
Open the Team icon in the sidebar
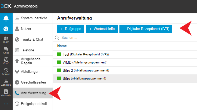click(x=6, y=40)
